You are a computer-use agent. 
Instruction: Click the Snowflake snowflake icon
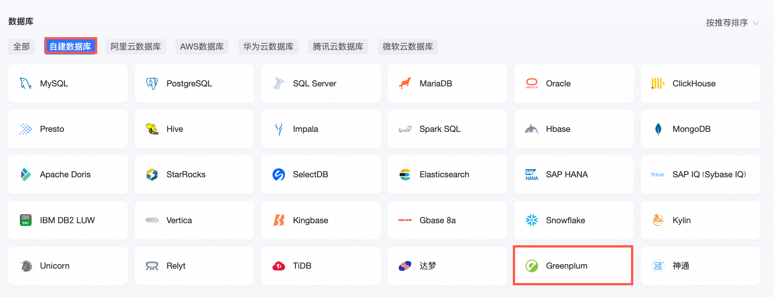click(532, 220)
